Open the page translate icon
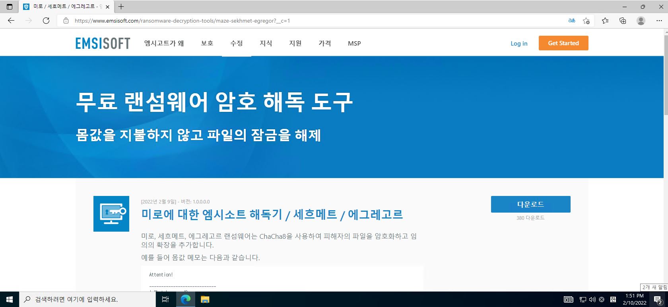668x307 pixels. coord(572,21)
